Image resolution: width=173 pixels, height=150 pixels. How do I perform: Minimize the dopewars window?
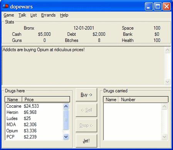pos(149,6)
